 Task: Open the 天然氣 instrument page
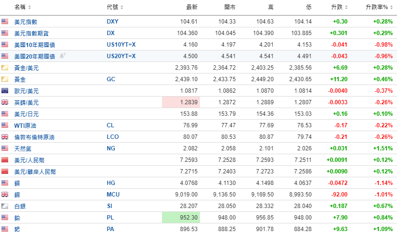(23, 148)
